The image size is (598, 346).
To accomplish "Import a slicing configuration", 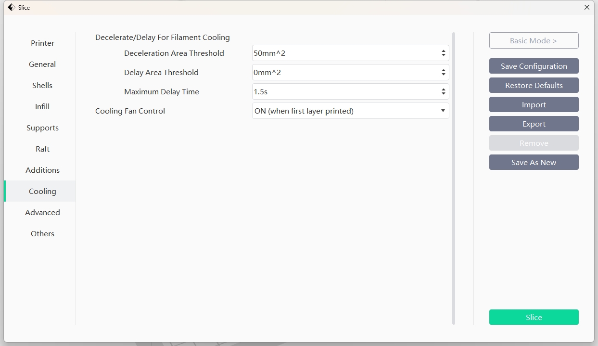I will click(x=534, y=105).
